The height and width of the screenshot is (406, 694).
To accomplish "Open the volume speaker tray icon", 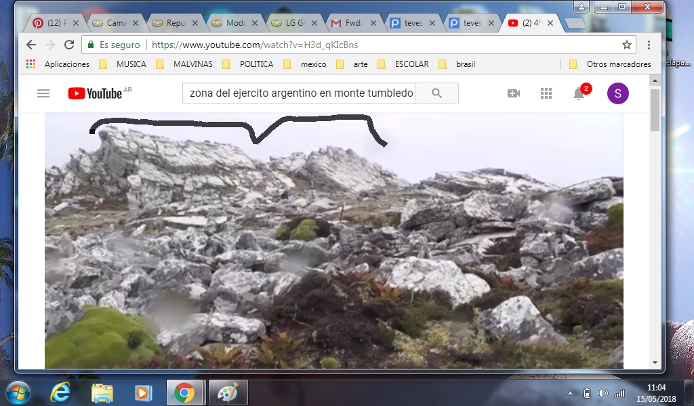I will pyautogui.click(x=603, y=393).
